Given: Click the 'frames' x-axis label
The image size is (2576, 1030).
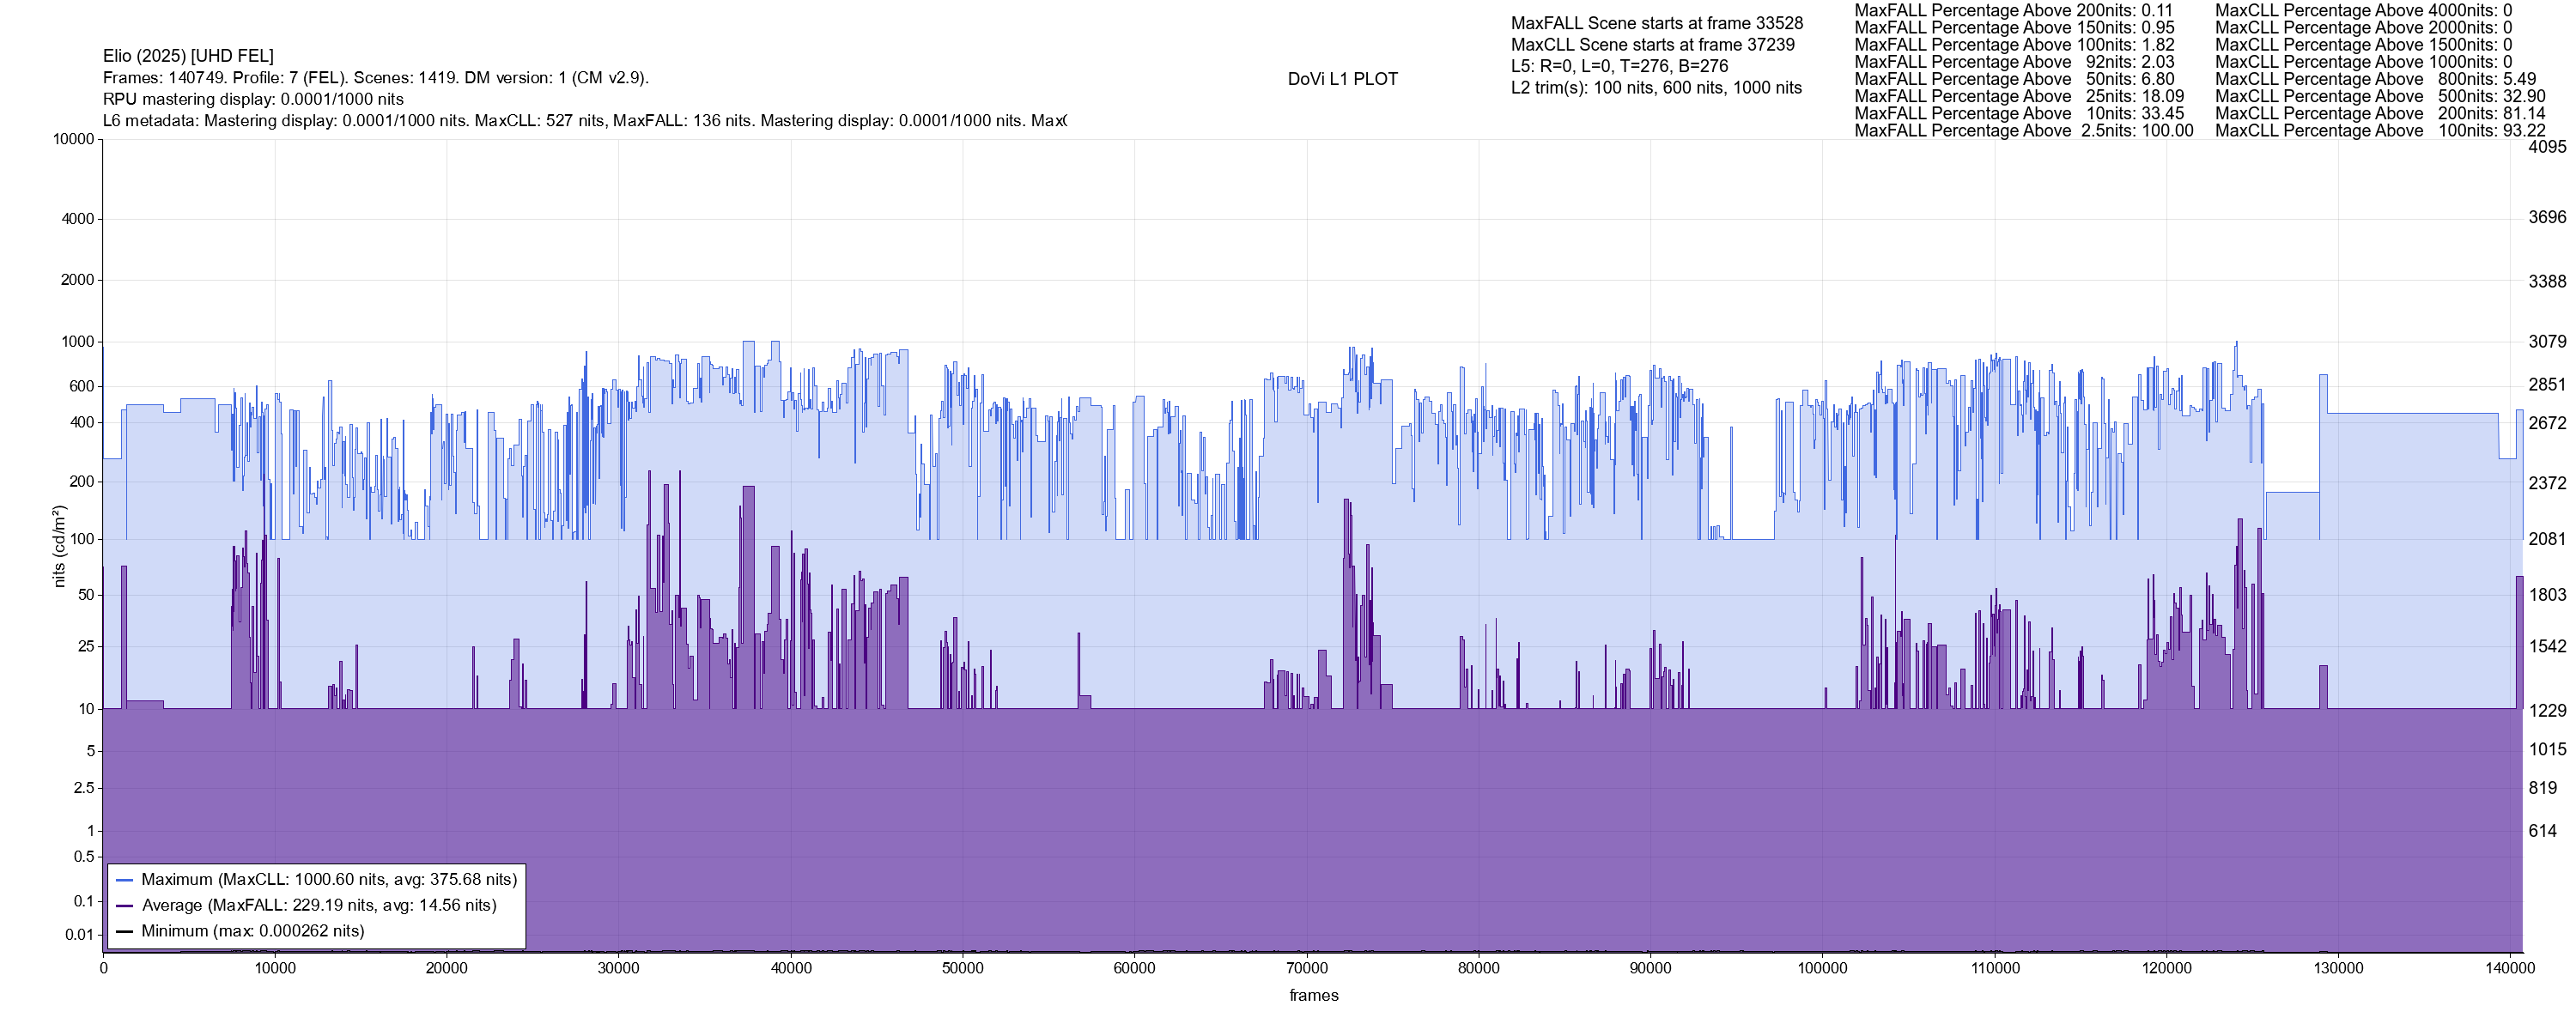Looking at the screenshot, I should 1313,996.
